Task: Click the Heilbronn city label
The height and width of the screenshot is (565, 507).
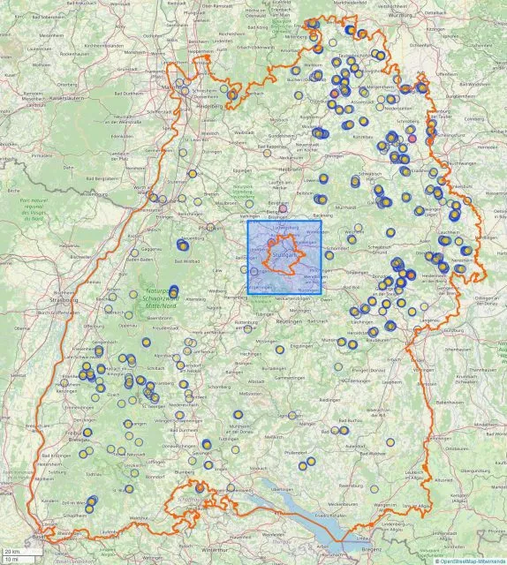Action: [x=290, y=169]
